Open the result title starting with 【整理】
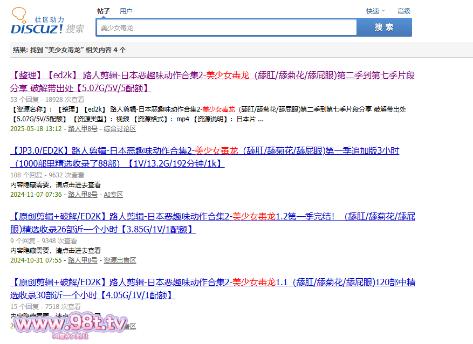Viewport: 473px width, 344px height. click(x=212, y=75)
